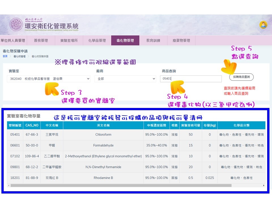272x204 pixels.
Task: Go to 化學品管理 tab
Action: point(97,41)
